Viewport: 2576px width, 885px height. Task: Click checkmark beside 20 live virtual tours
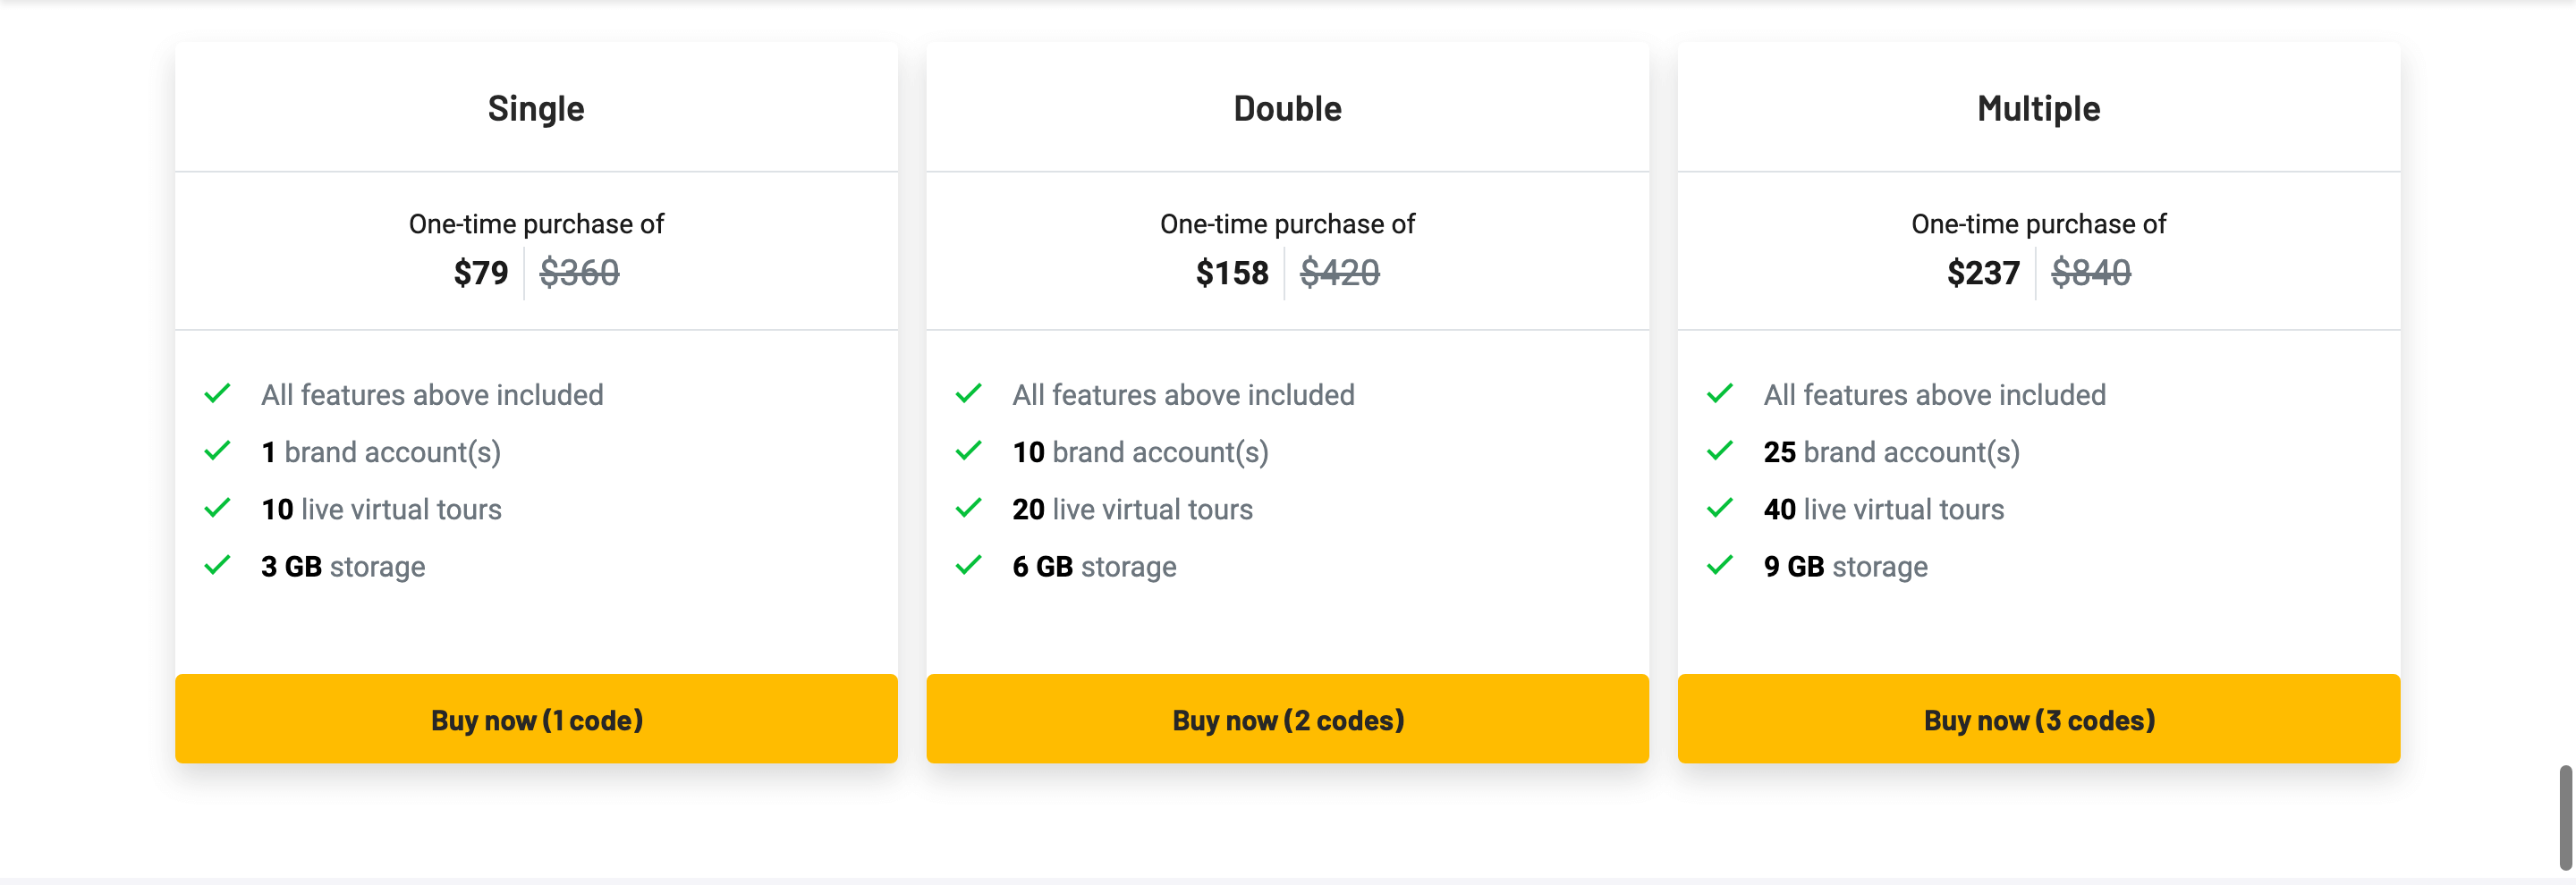click(x=969, y=509)
